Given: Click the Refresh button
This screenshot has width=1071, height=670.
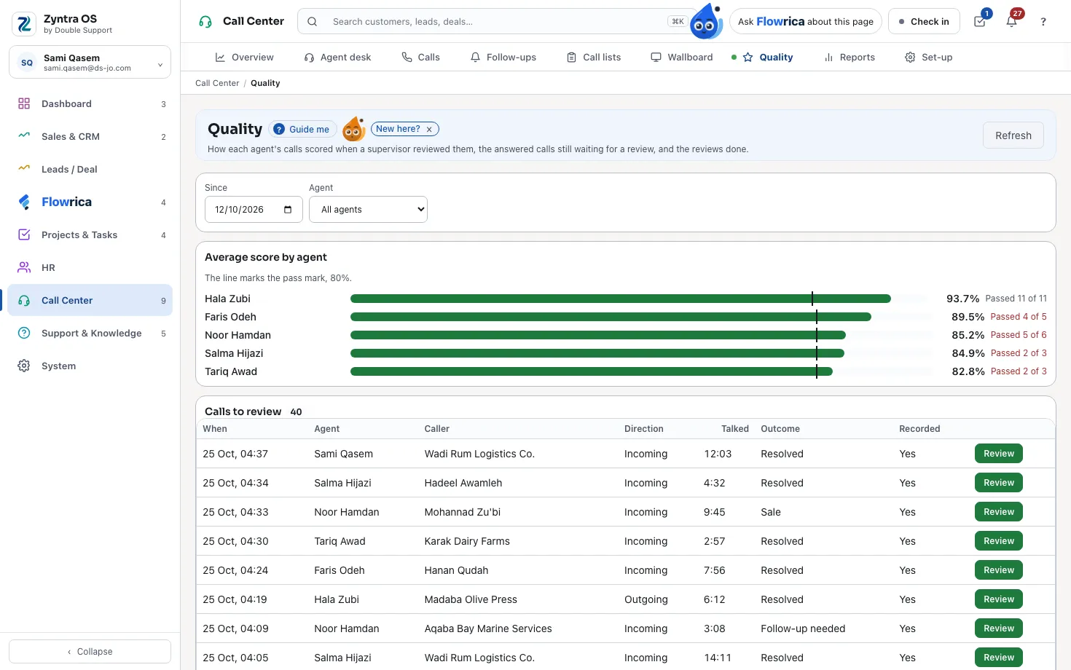Looking at the screenshot, I should click(1013, 135).
